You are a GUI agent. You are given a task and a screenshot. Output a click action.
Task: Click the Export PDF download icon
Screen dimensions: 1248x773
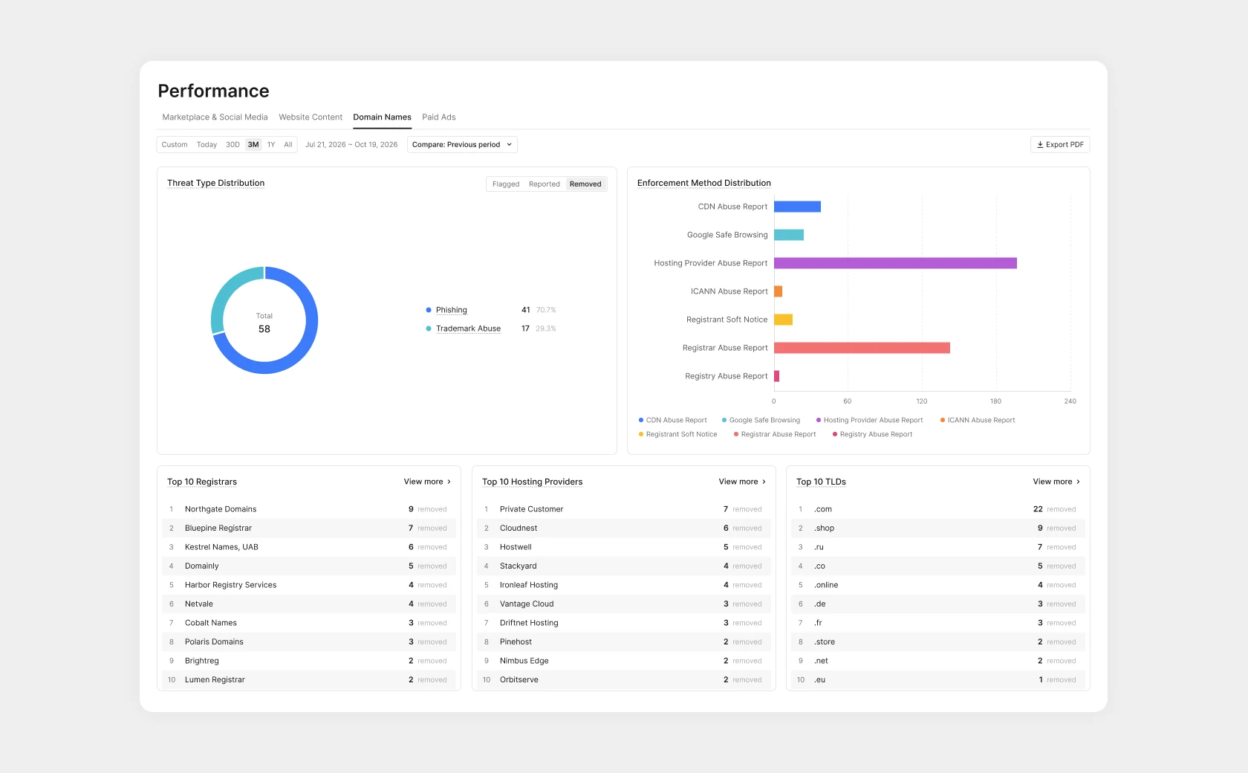(x=1040, y=145)
